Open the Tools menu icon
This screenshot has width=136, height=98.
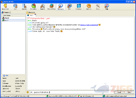pos(98,7)
